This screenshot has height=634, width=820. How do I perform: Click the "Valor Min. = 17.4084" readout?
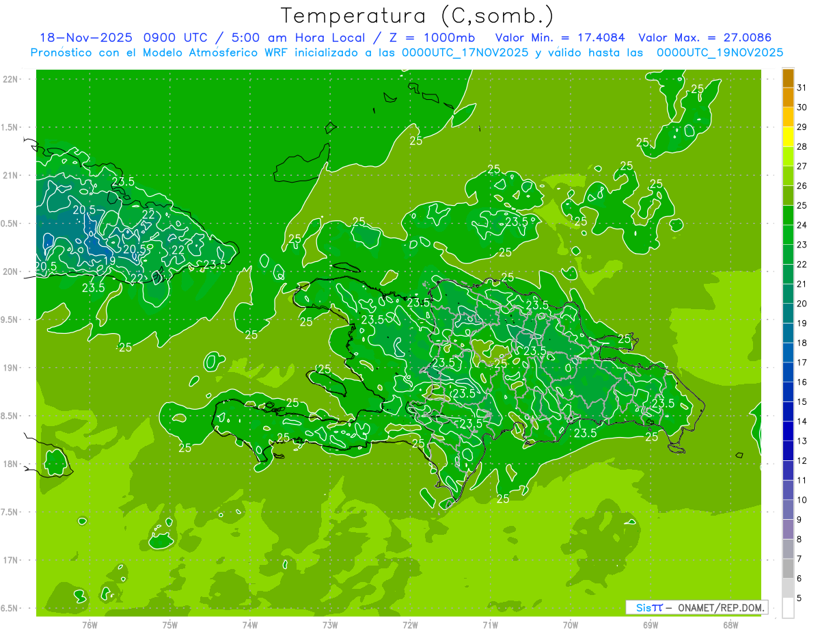[560, 38]
